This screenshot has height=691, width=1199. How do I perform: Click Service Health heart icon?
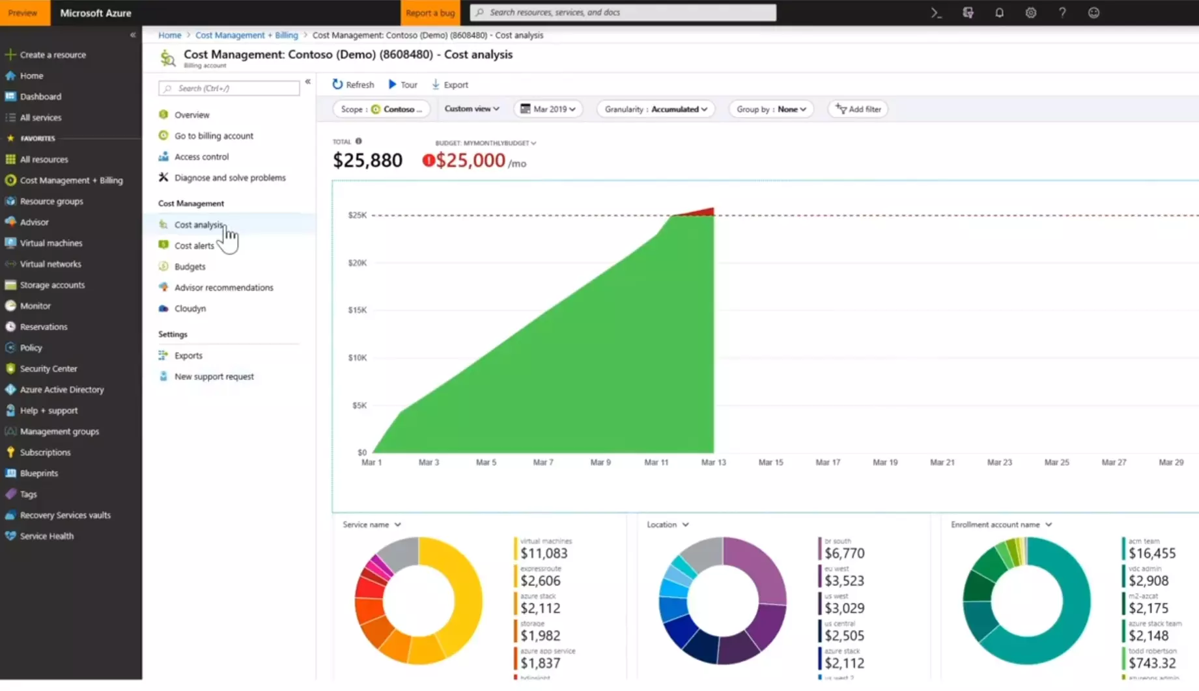point(10,535)
